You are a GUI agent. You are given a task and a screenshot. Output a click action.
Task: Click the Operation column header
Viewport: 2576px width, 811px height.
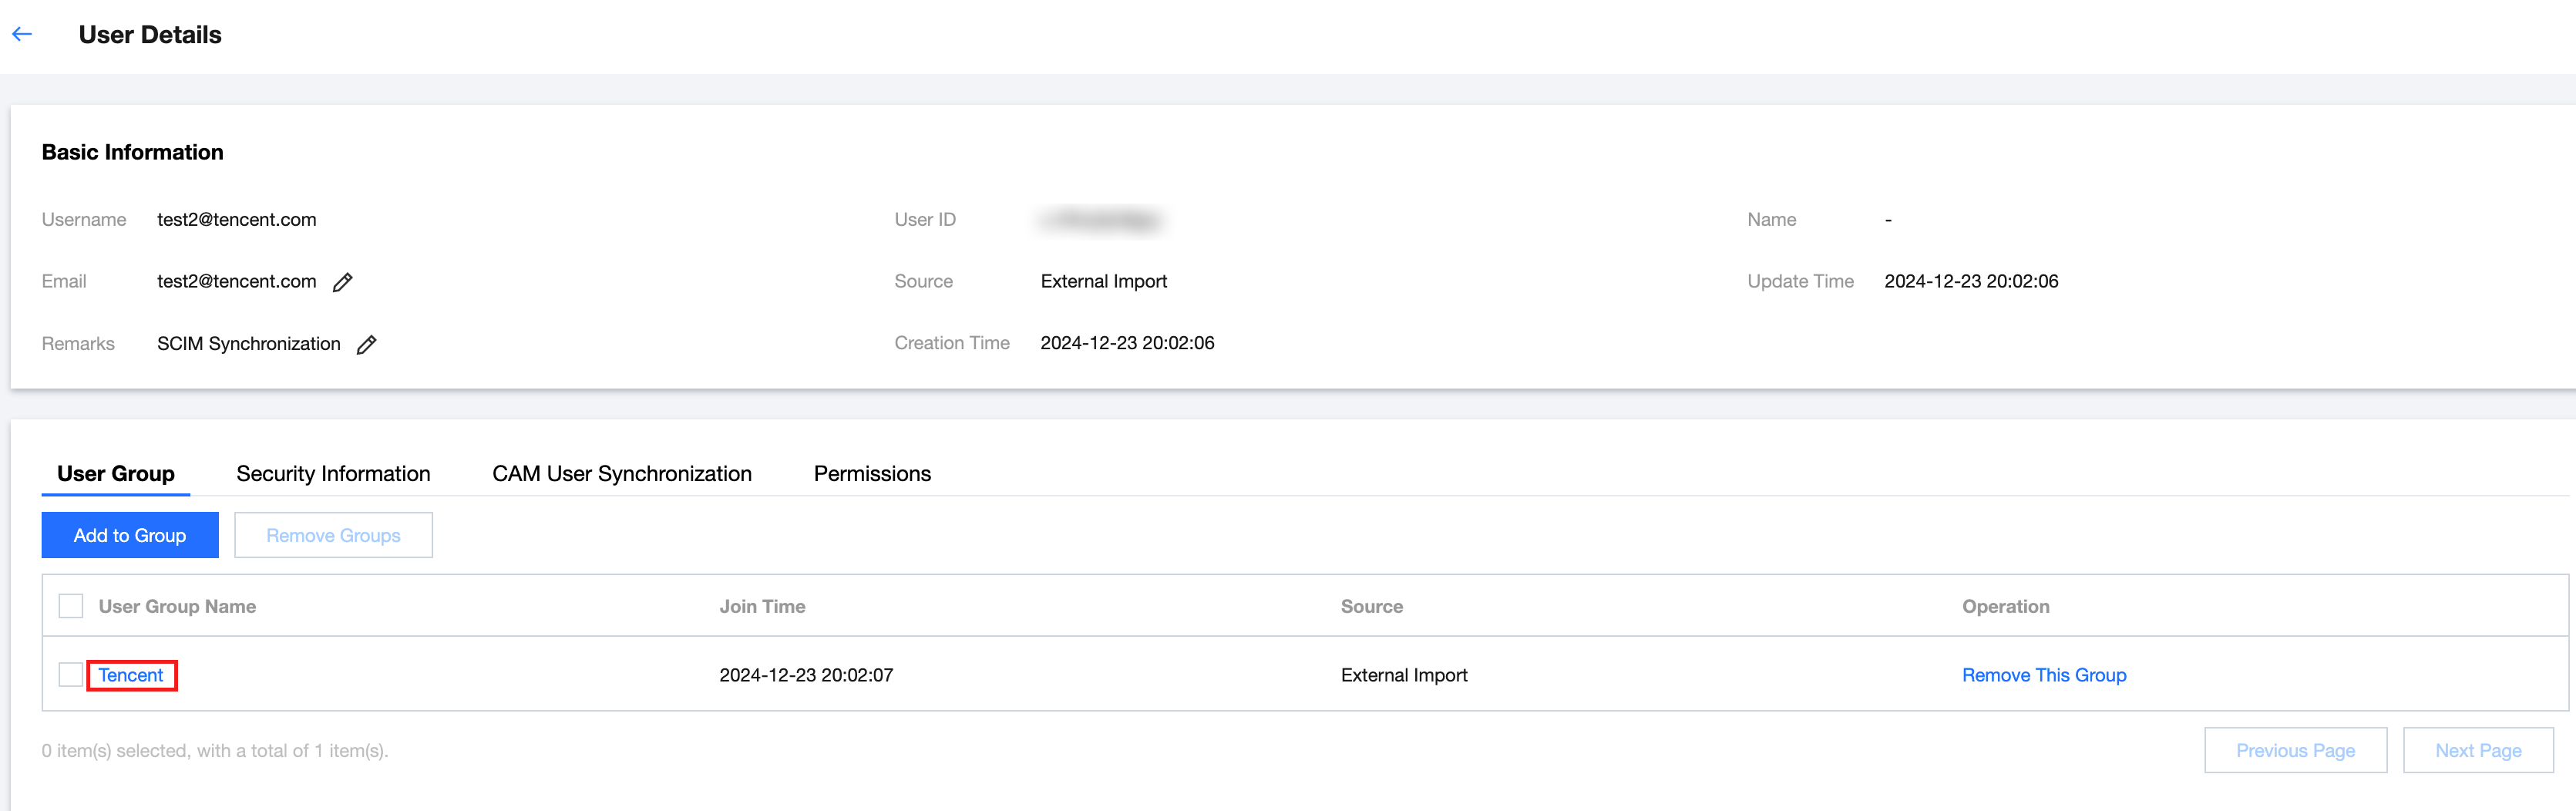2005,607
